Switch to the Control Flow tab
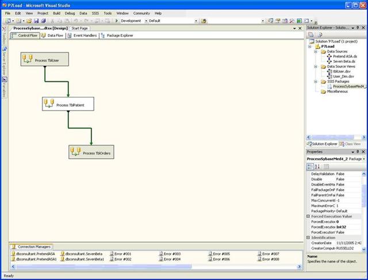Image resolution: width=368 pixels, height=280 pixels. pos(25,36)
